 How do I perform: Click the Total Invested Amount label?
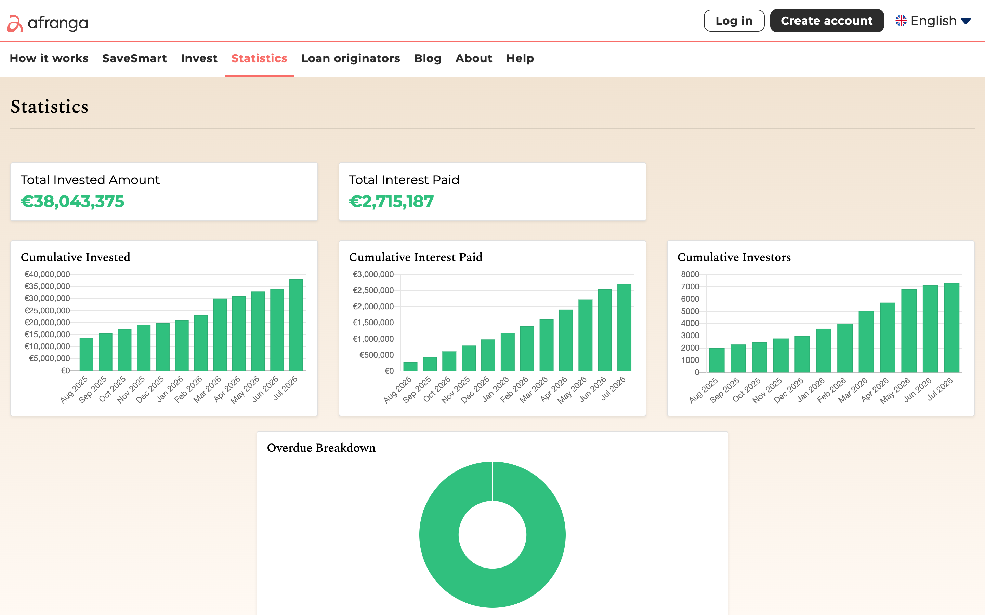(90, 180)
